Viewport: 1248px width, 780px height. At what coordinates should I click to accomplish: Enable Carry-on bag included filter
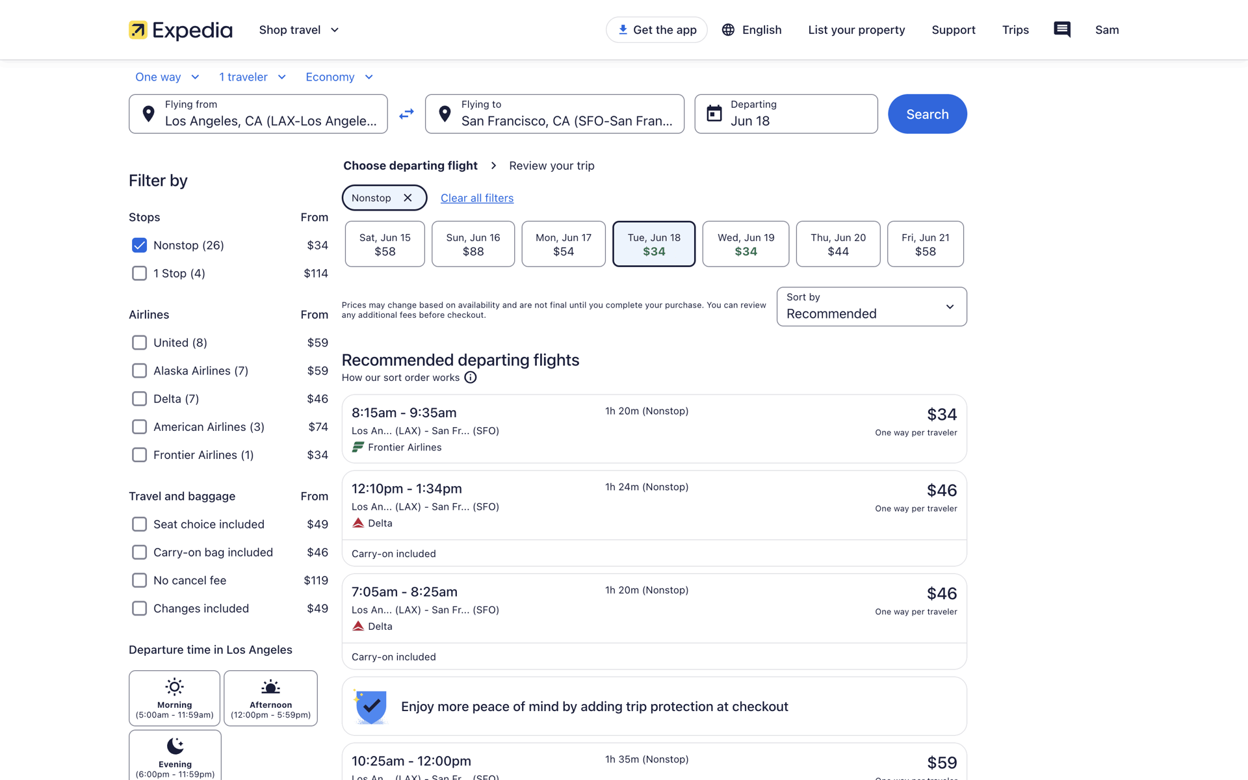[x=139, y=552]
